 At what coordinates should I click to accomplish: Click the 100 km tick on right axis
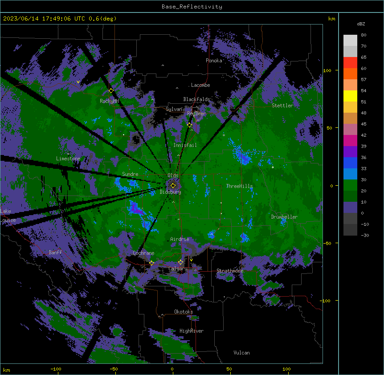tap(327, 70)
